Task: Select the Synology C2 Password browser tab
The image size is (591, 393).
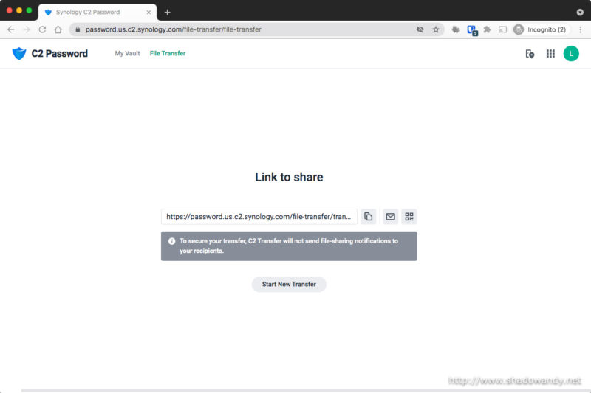Action: 98,13
